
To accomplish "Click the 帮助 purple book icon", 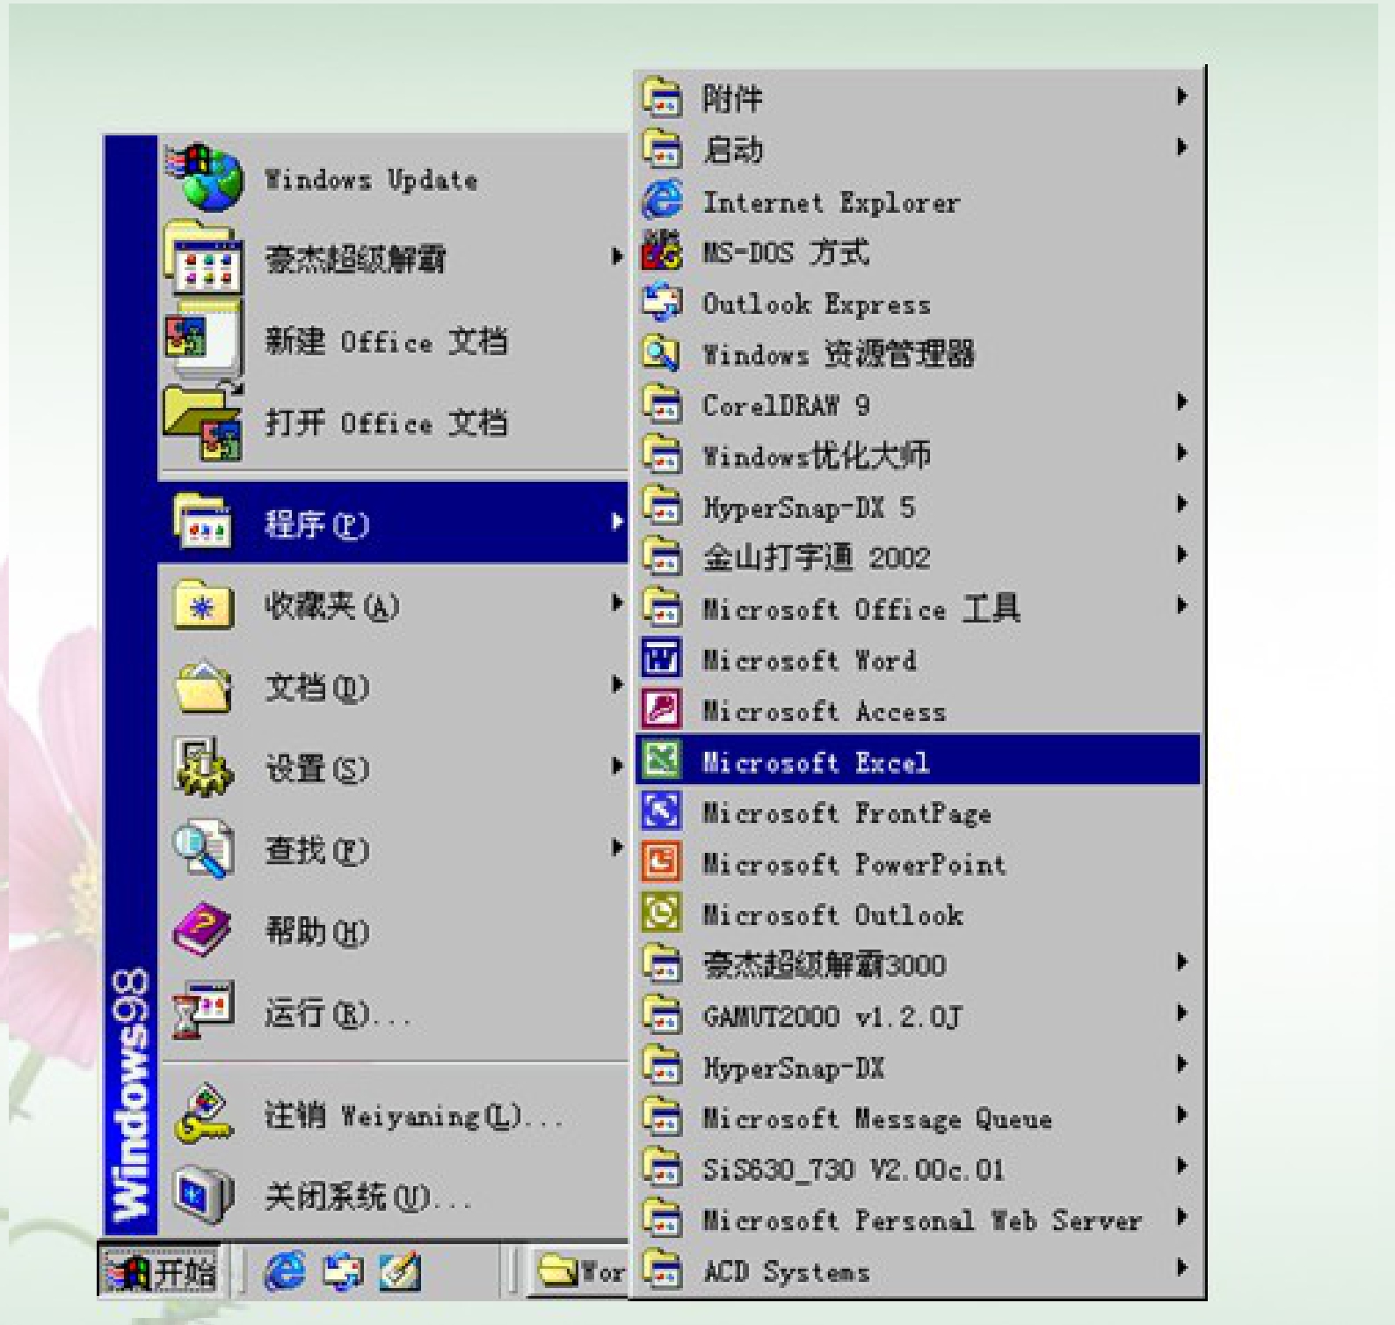I will [x=203, y=930].
